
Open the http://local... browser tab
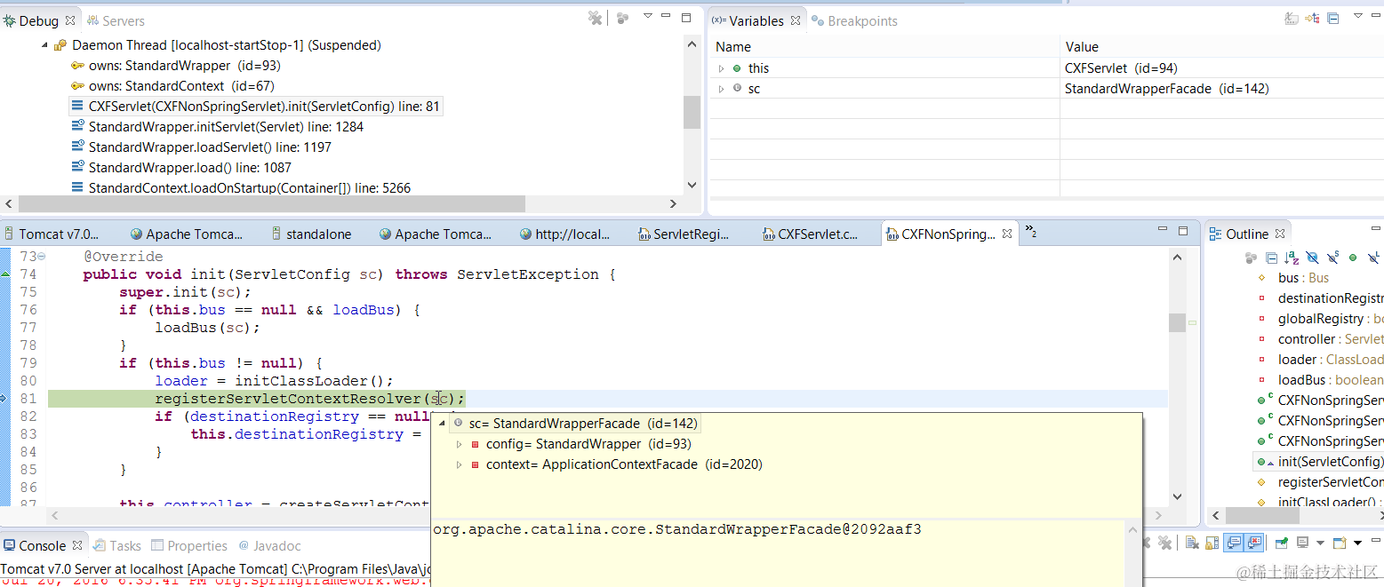coord(564,234)
